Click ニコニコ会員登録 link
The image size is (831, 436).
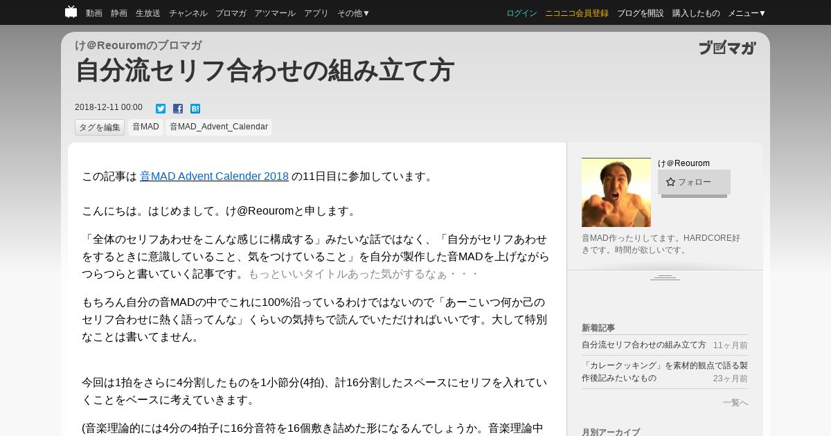point(577,13)
